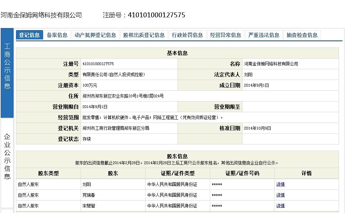Select the 工商公示信息 sidebar section
346x213 pixels.
tap(7, 73)
